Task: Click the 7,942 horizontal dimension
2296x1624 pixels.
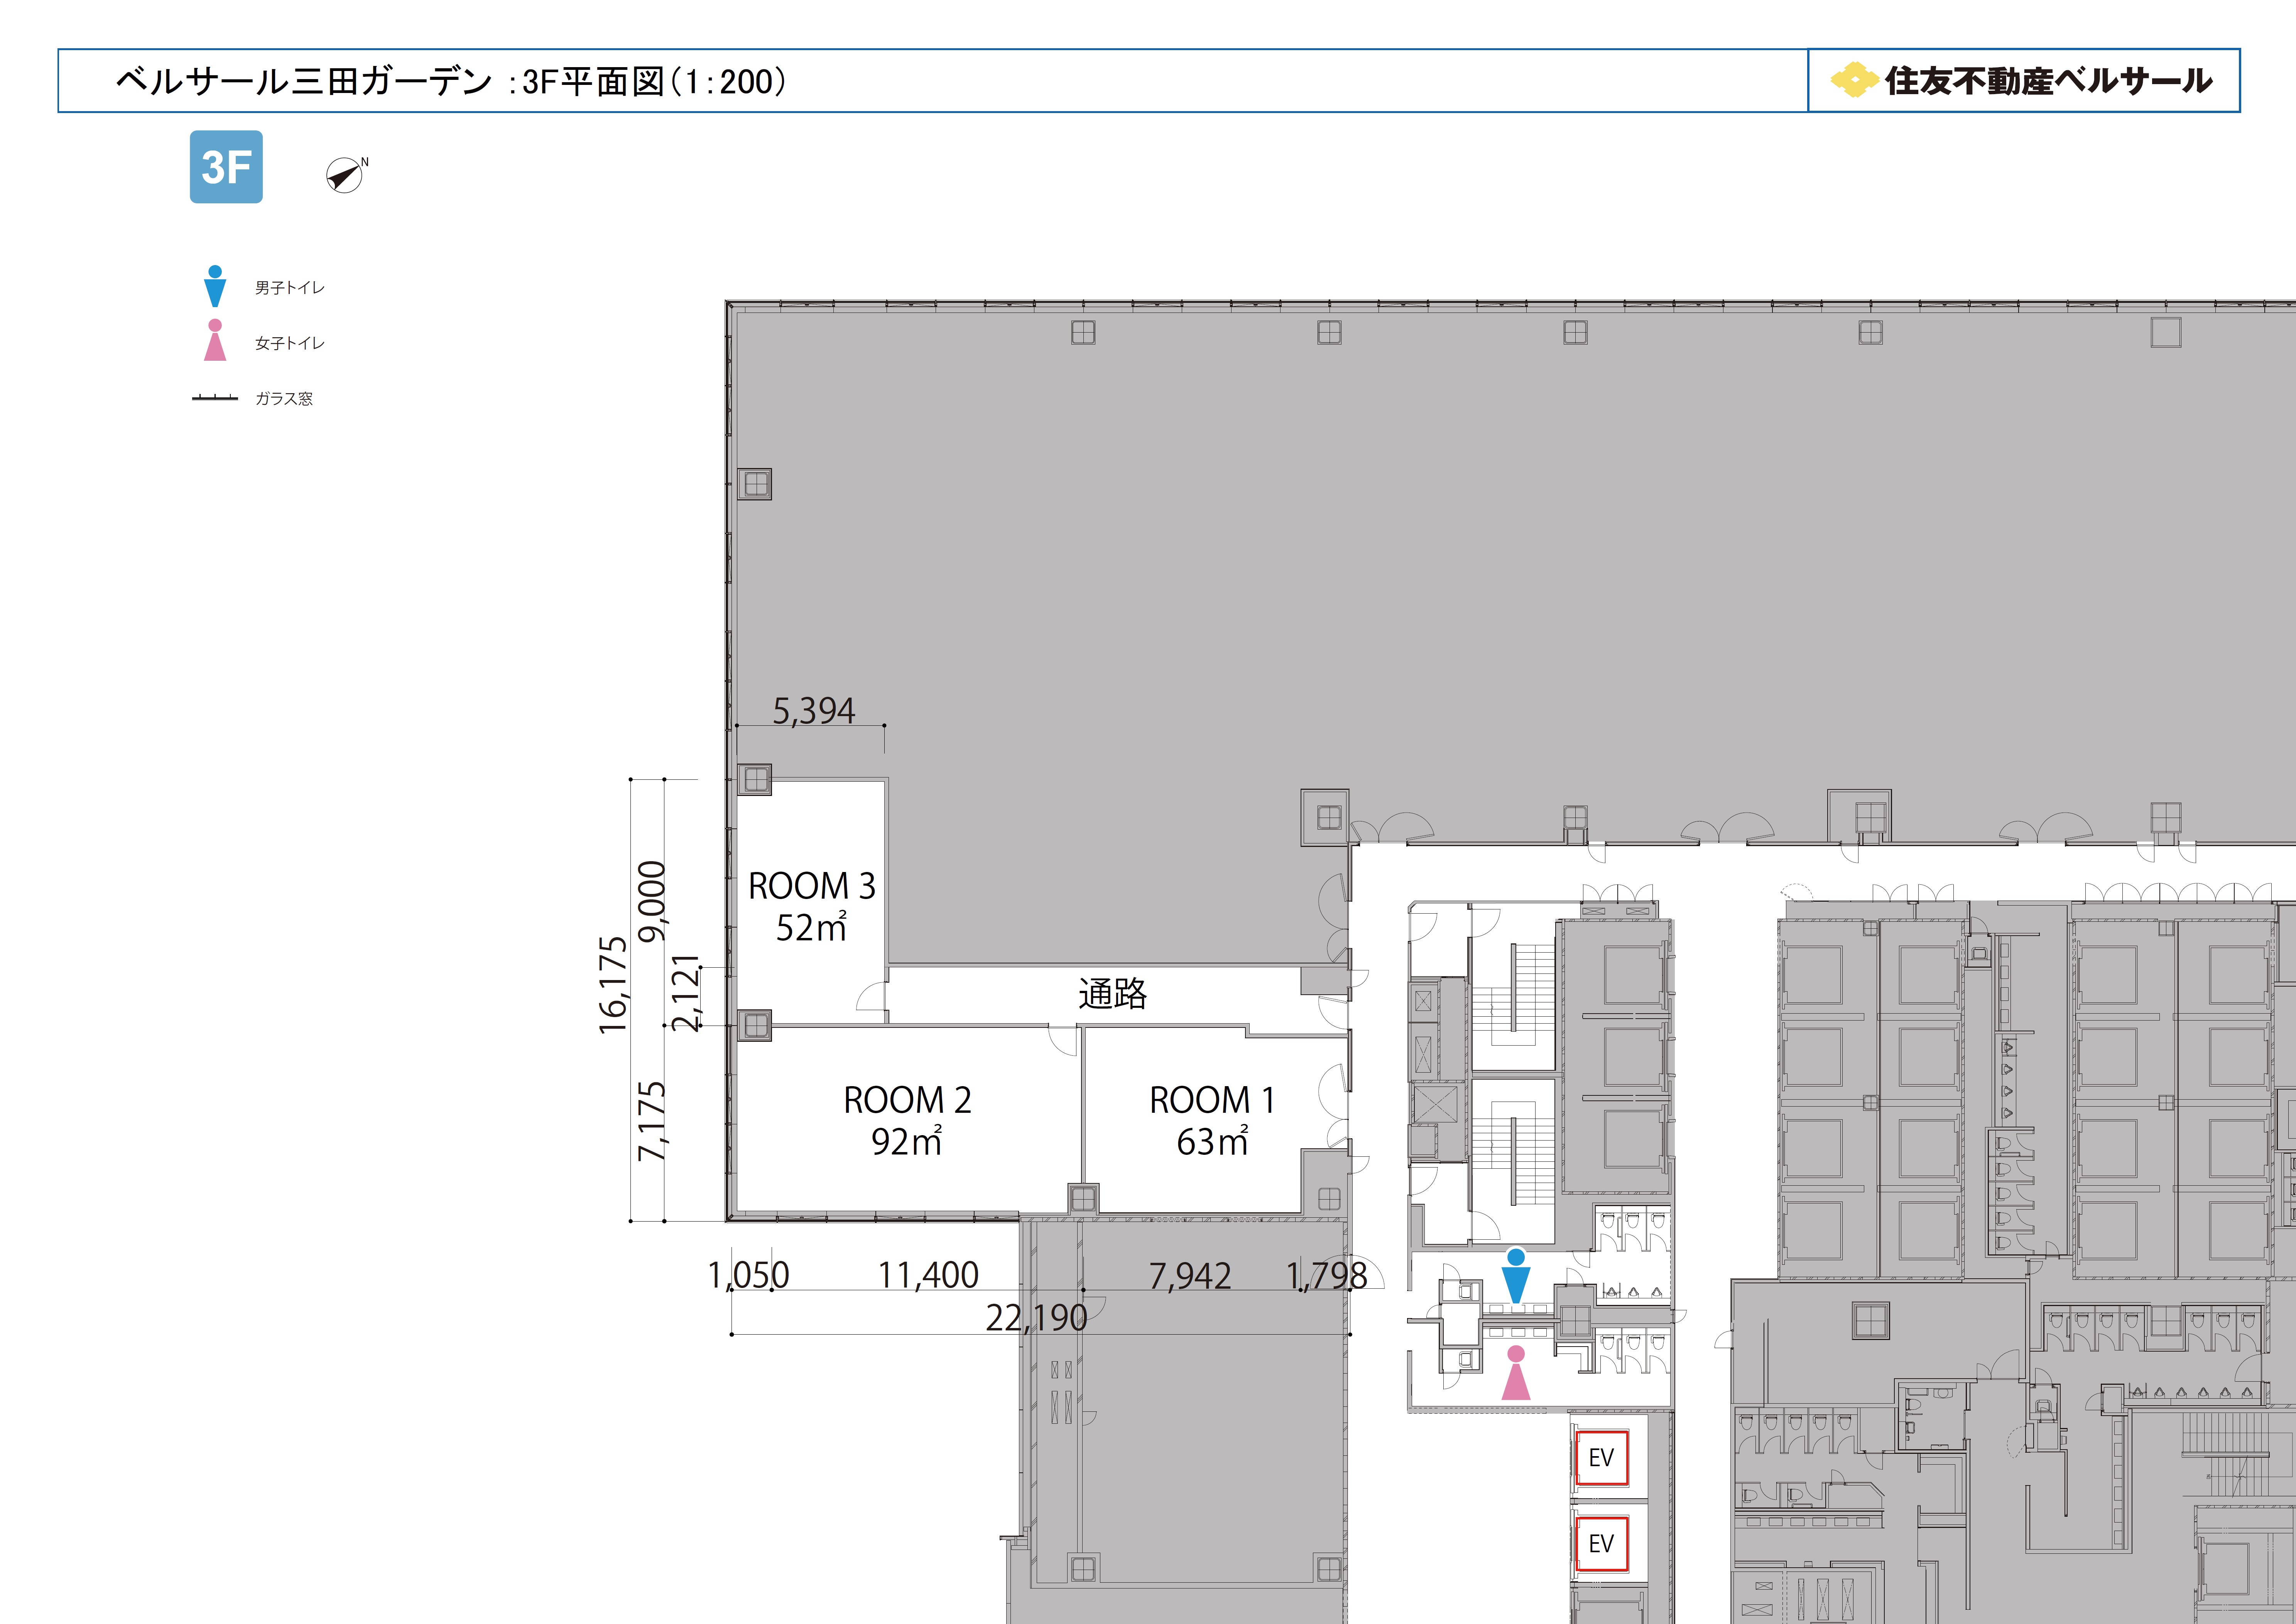Action: point(1190,1276)
